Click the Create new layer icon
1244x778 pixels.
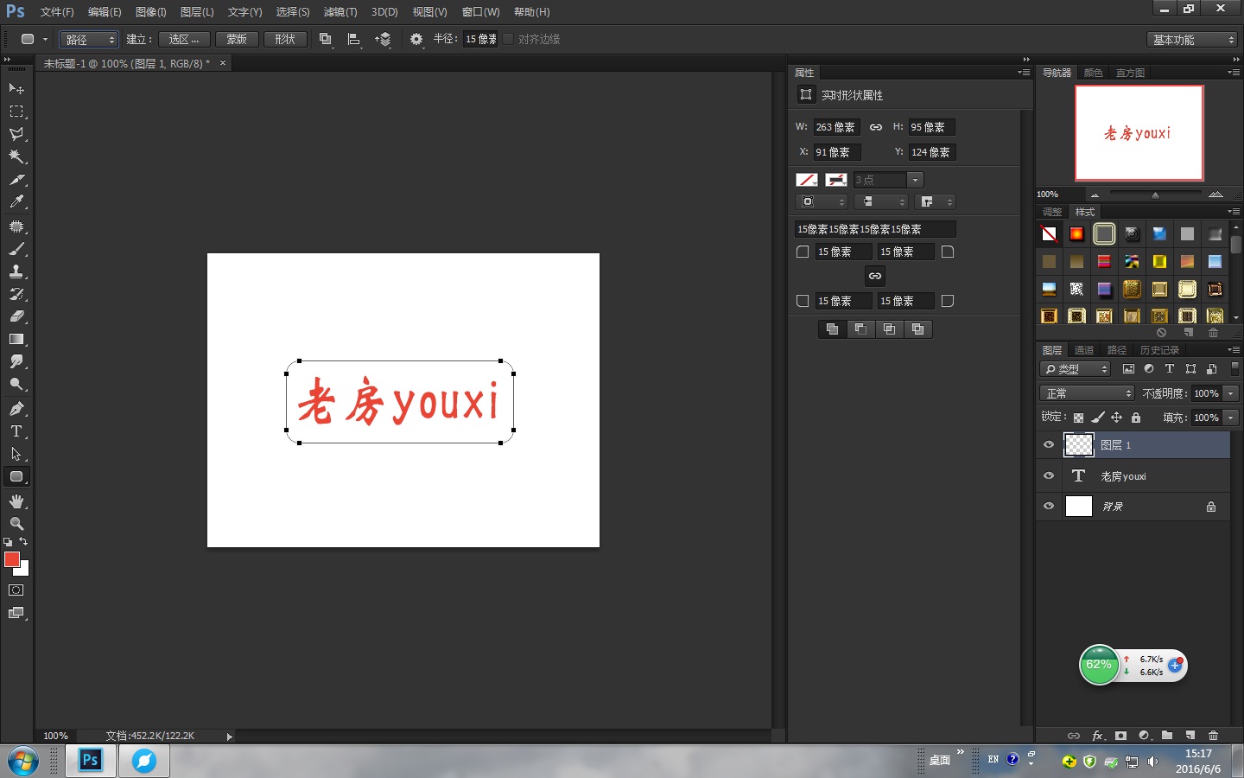coord(1190,736)
